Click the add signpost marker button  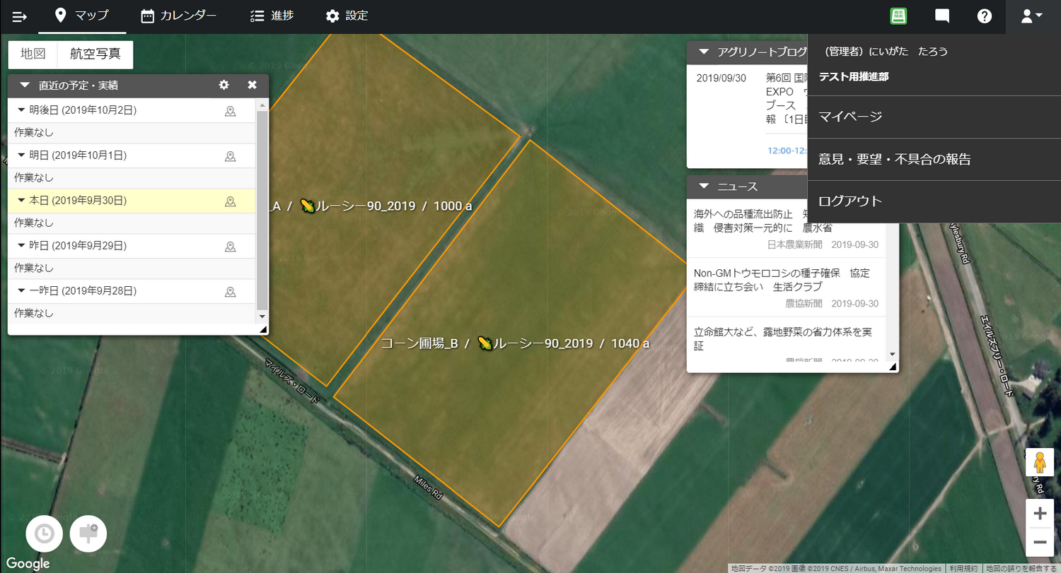pyautogui.click(x=88, y=533)
